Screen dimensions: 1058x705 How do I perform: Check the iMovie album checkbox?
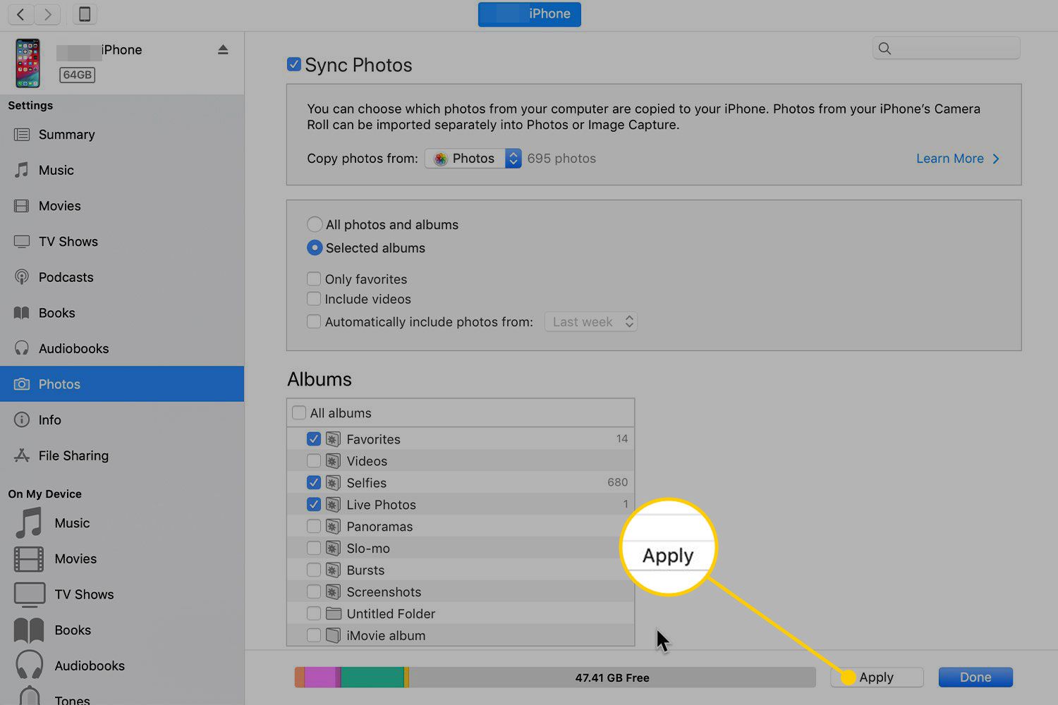(314, 635)
